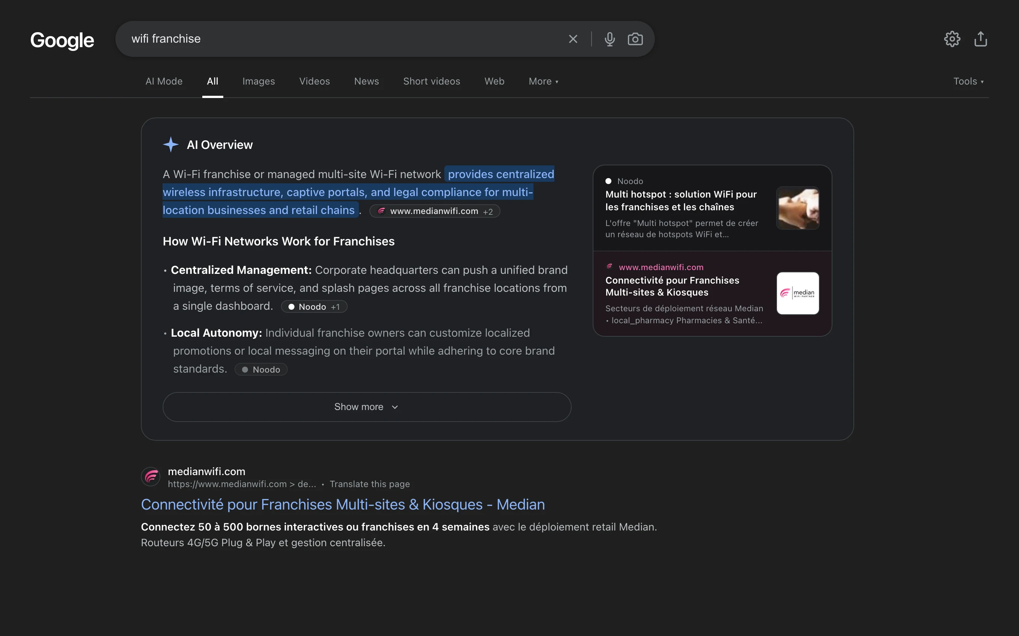
Task: Expand the More dropdown menu
Action: [543, 81]
